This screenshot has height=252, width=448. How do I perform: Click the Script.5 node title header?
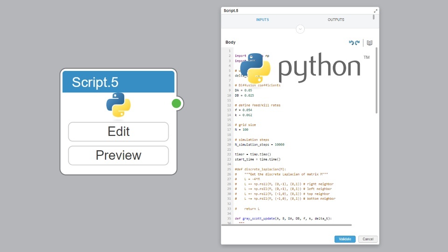118,82
